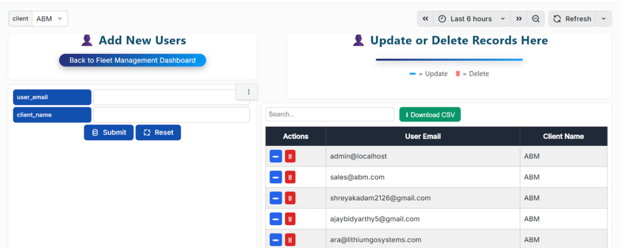
Task: Click the Refresh dashboard button
Action: (x=572, y=19)
